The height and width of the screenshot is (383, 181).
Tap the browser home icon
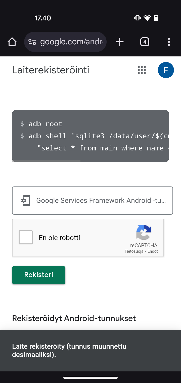[12, 42]
